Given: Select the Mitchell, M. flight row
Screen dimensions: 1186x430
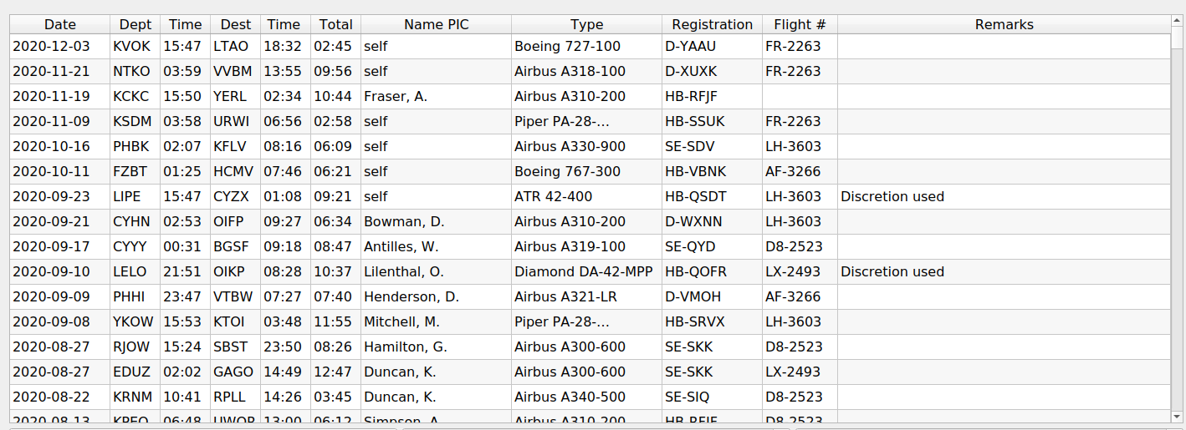Looking at the screenshot, I should click(x=590, y=322).
